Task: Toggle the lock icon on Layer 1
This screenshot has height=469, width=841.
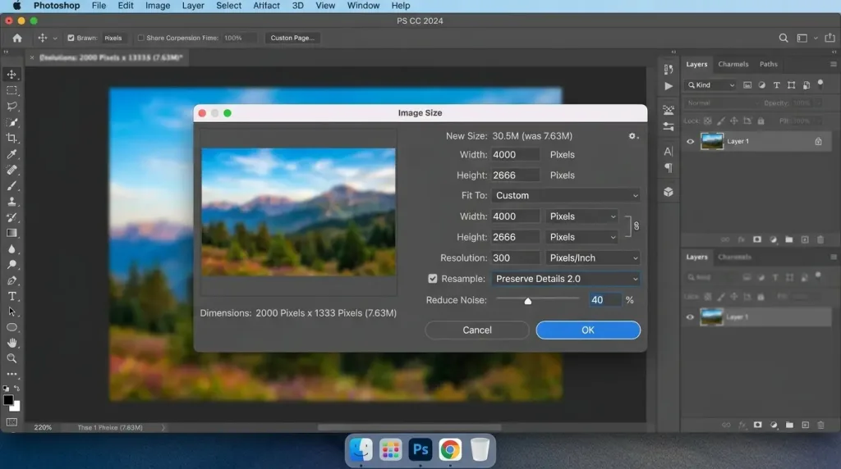Action: (x=818, y=141)
